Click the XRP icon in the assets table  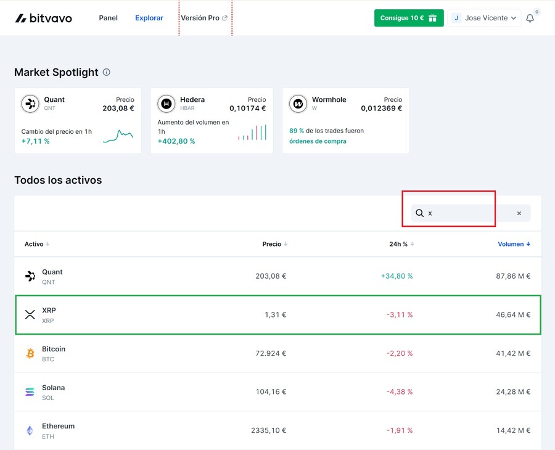30,314
